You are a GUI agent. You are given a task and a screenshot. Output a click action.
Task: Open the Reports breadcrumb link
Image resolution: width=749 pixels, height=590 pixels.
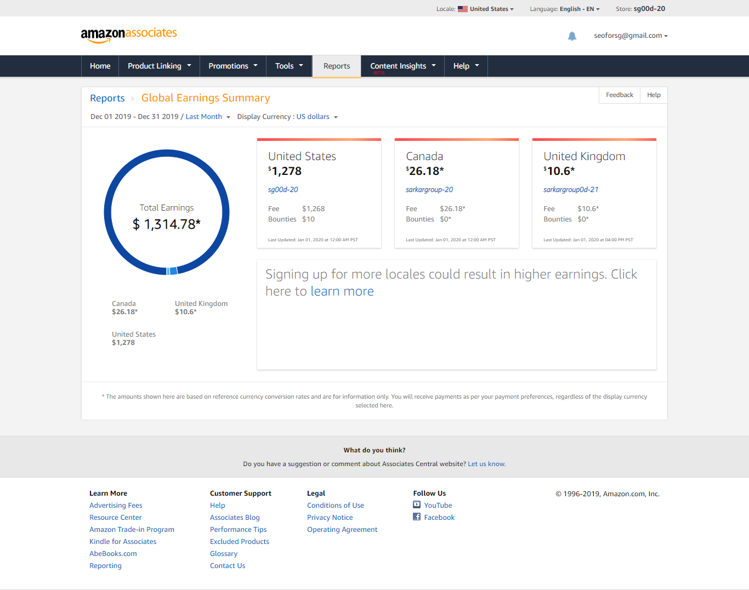click(x=107, y=98)
